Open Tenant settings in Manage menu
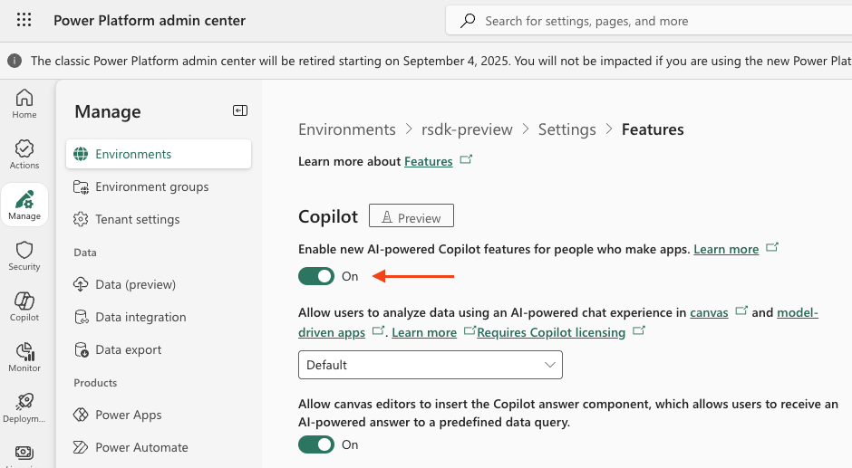The height and width of the screenshot is (468, 852). pyautogui.click(x=137, y=219)
